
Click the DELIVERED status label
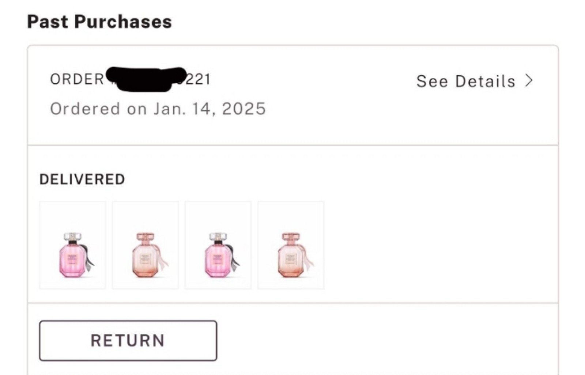pos(82,179)
